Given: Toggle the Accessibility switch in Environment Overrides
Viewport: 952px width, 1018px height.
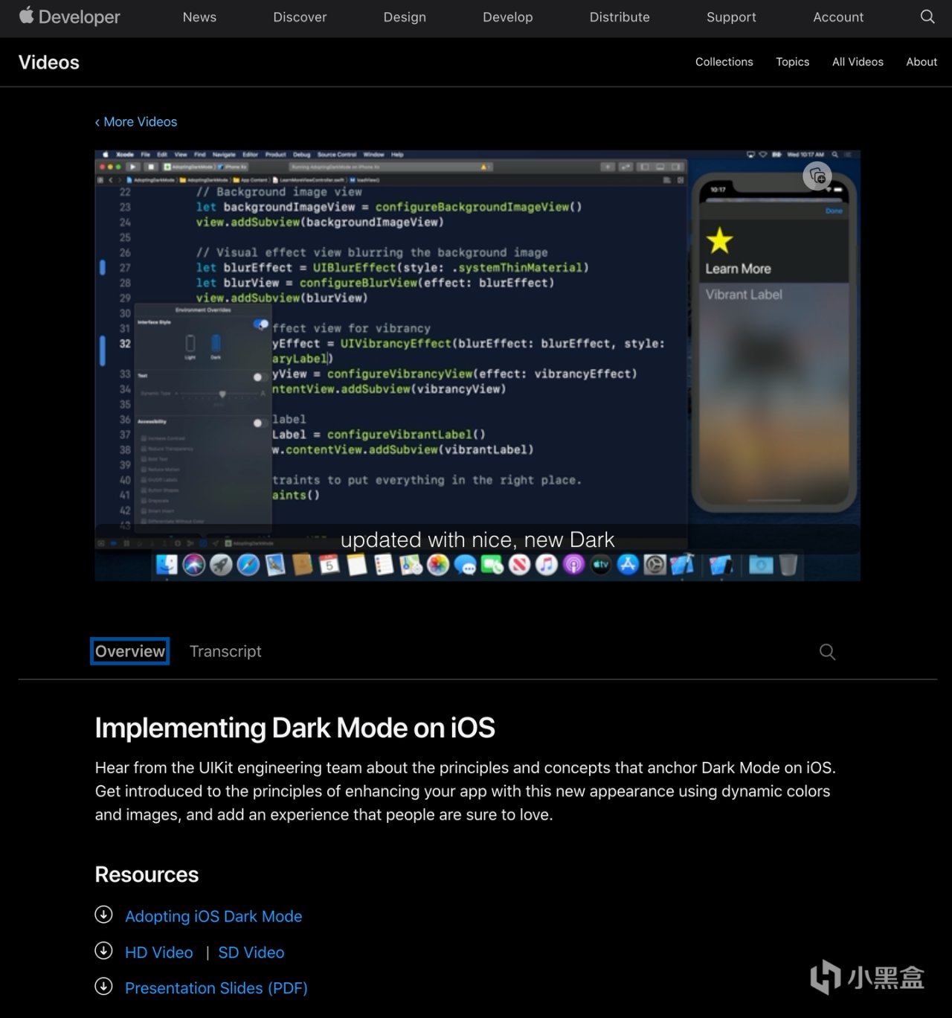Looking at the screenshot, I should 260,423.
